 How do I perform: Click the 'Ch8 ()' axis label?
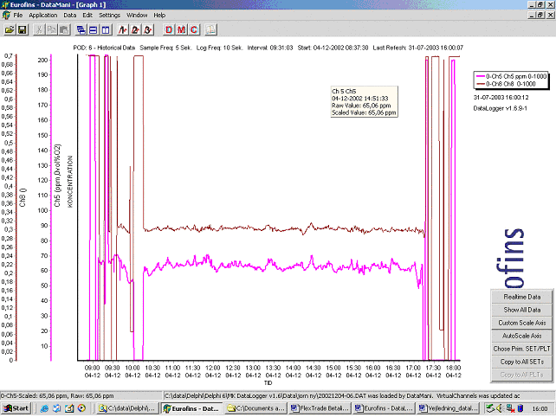coord(23,197)
